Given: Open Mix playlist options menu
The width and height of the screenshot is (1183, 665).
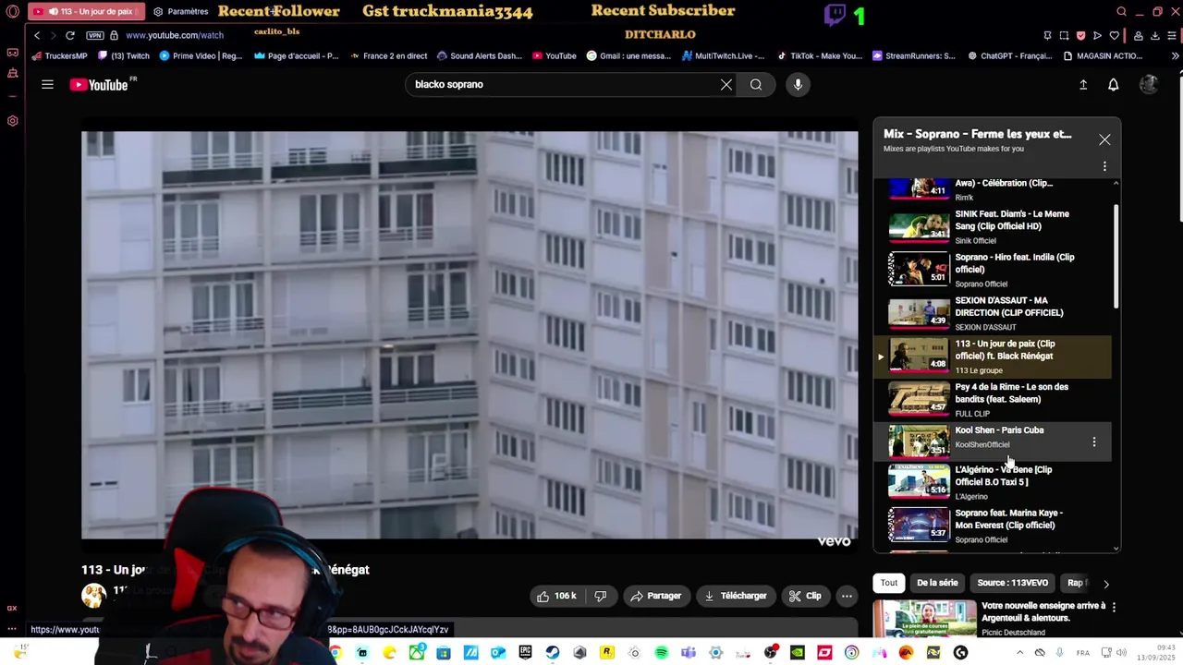Looking at the screenshot, I should (x=1104, y=167).
